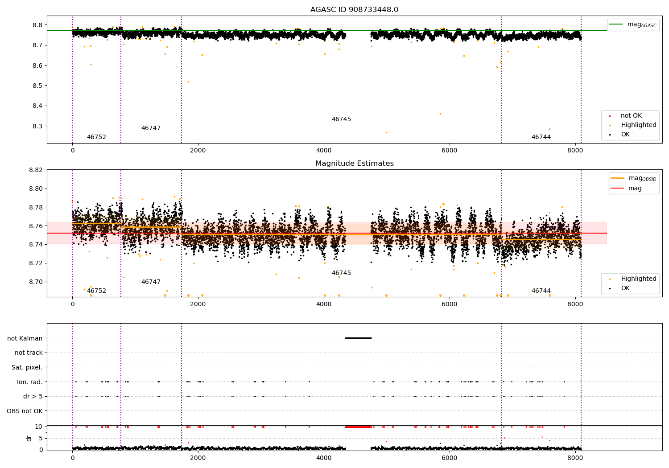Click the 'not track' axis label
The image size is (669, 468).
point(29,353)
